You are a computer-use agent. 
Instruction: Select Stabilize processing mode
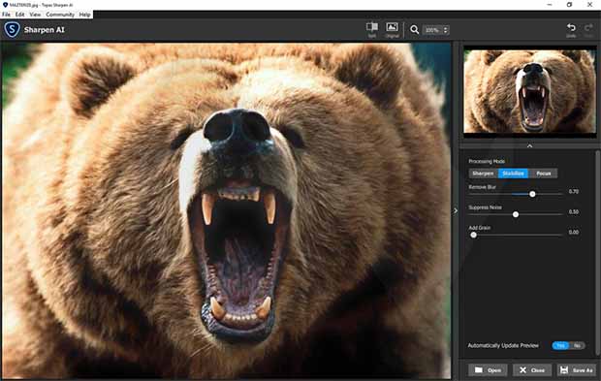tap(513, 174)
